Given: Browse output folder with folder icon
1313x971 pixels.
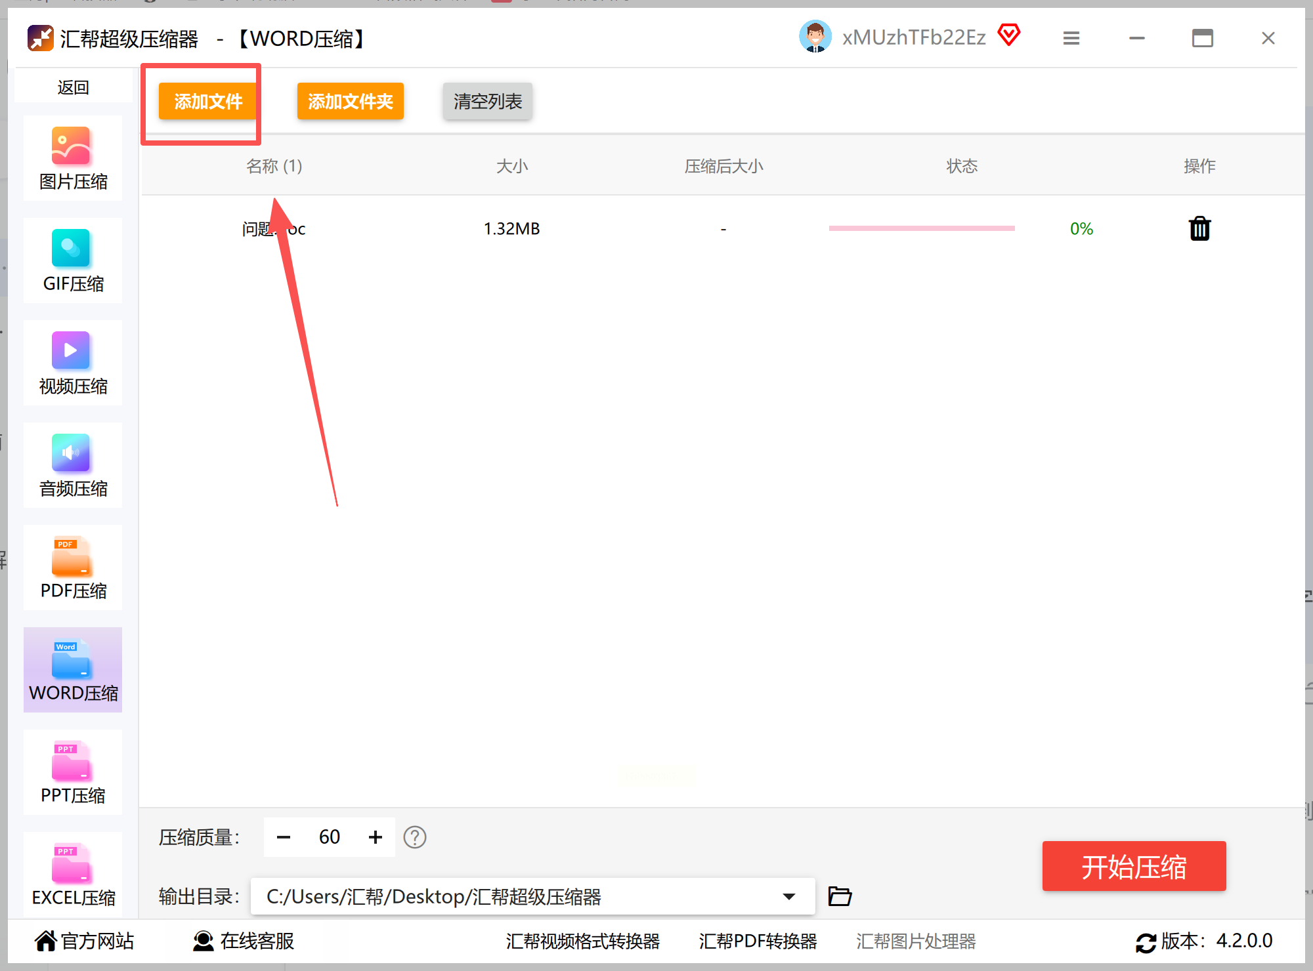Looking at the screenshot, I should point(840,896).
